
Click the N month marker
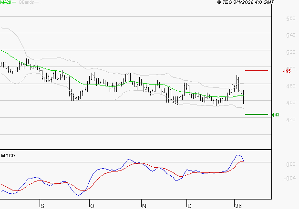click(144, 206)
